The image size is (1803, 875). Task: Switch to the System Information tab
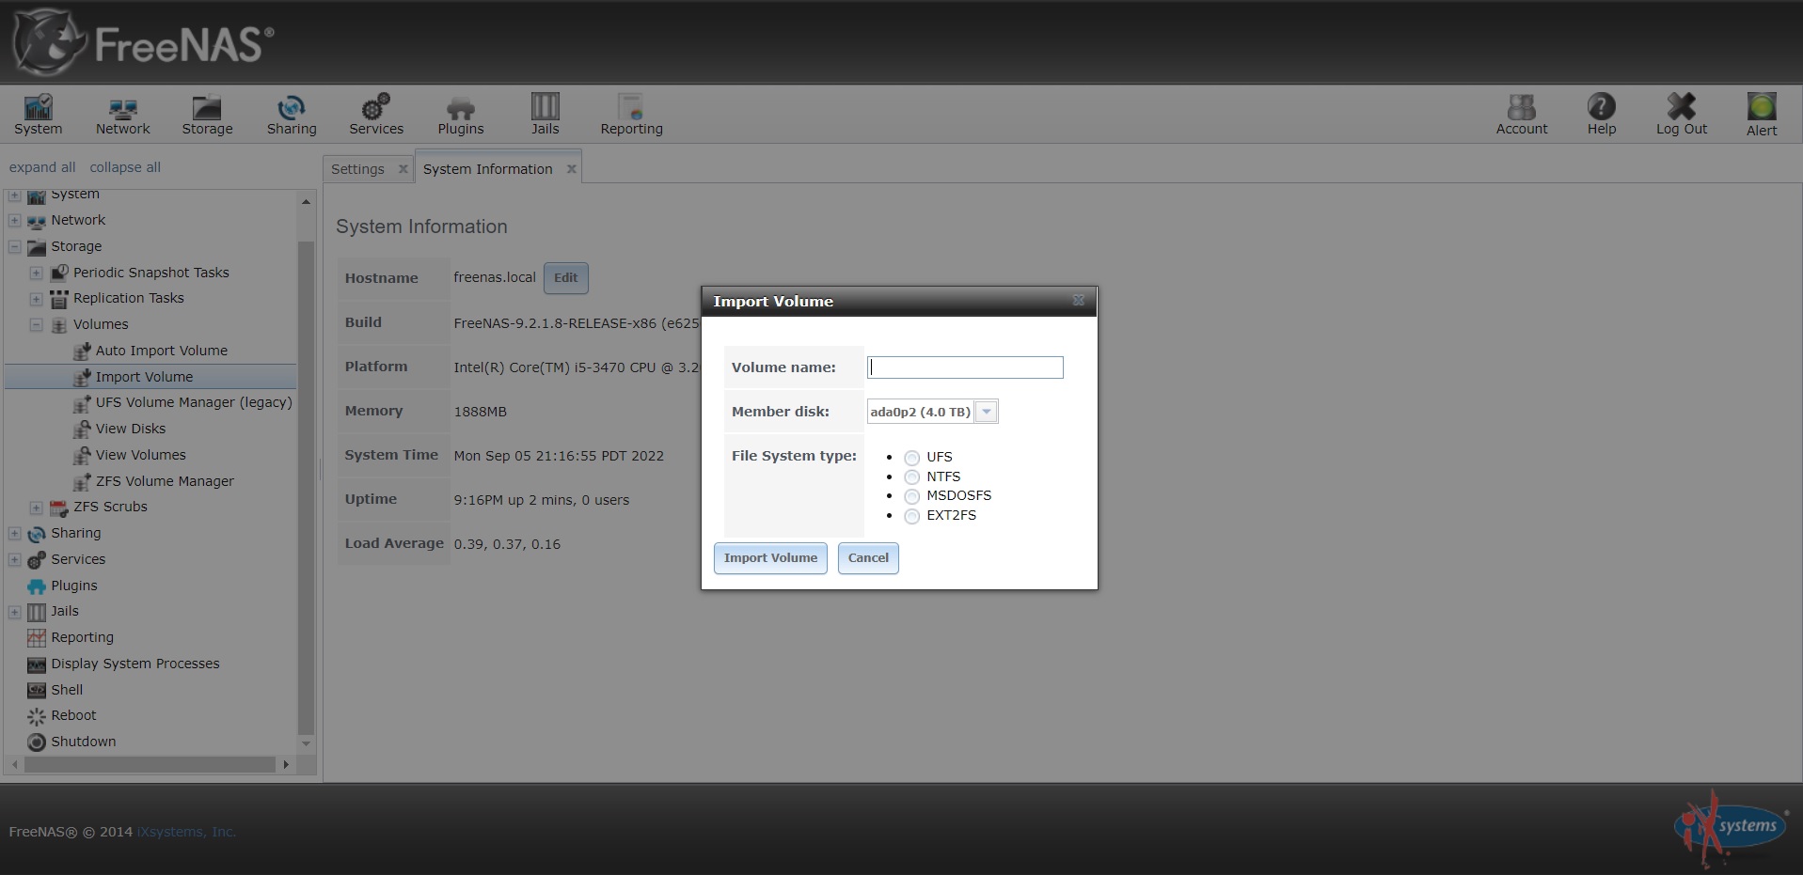pyautogui.click(x=487, y=169)
